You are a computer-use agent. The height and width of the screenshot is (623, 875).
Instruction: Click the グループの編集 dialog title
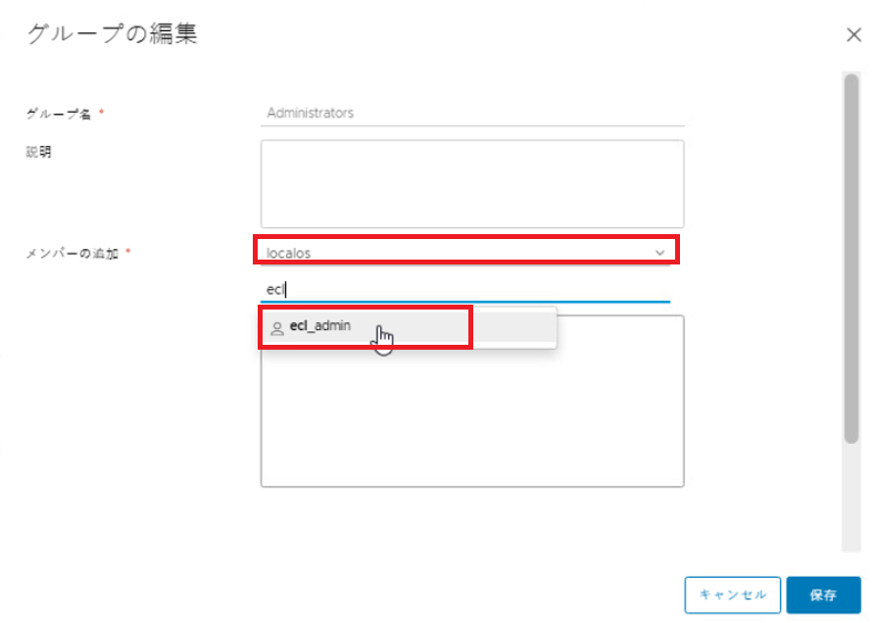point(112,35)
